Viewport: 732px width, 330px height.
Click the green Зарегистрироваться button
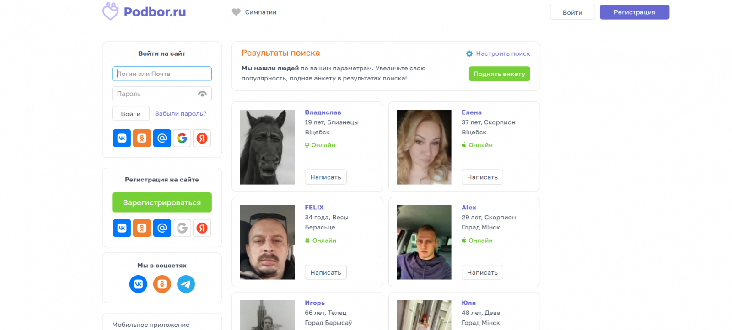(x=162, y=202)
